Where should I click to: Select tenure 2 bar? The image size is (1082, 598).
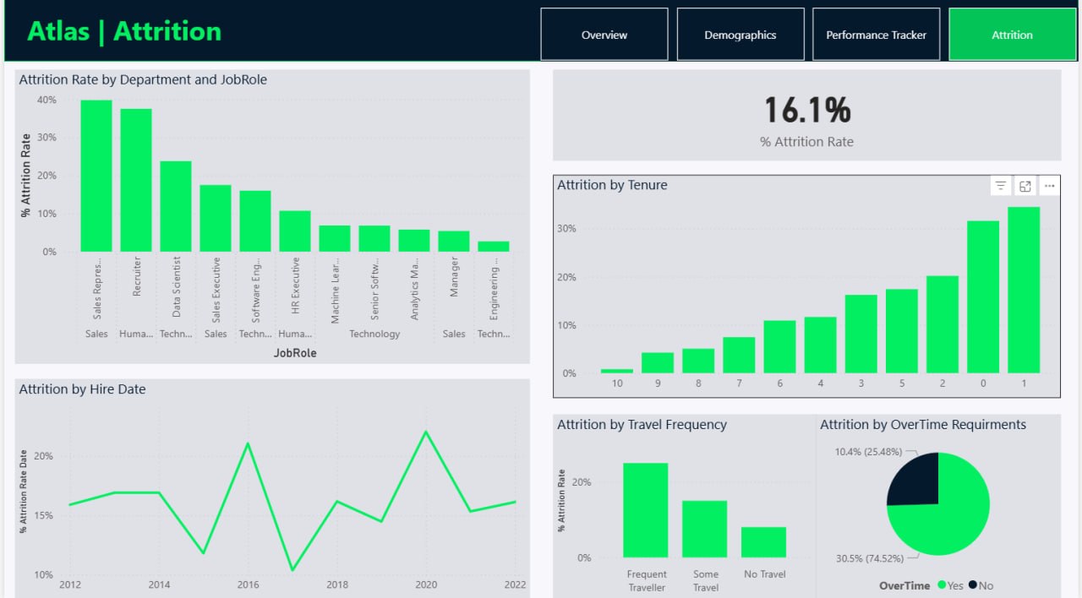(x=943, y=324)
